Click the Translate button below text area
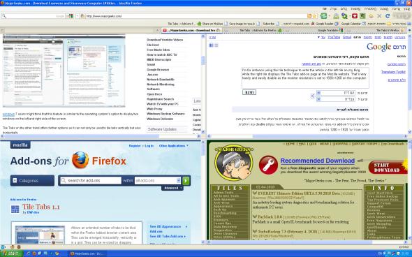412x257 pixels. click(249, 92)
